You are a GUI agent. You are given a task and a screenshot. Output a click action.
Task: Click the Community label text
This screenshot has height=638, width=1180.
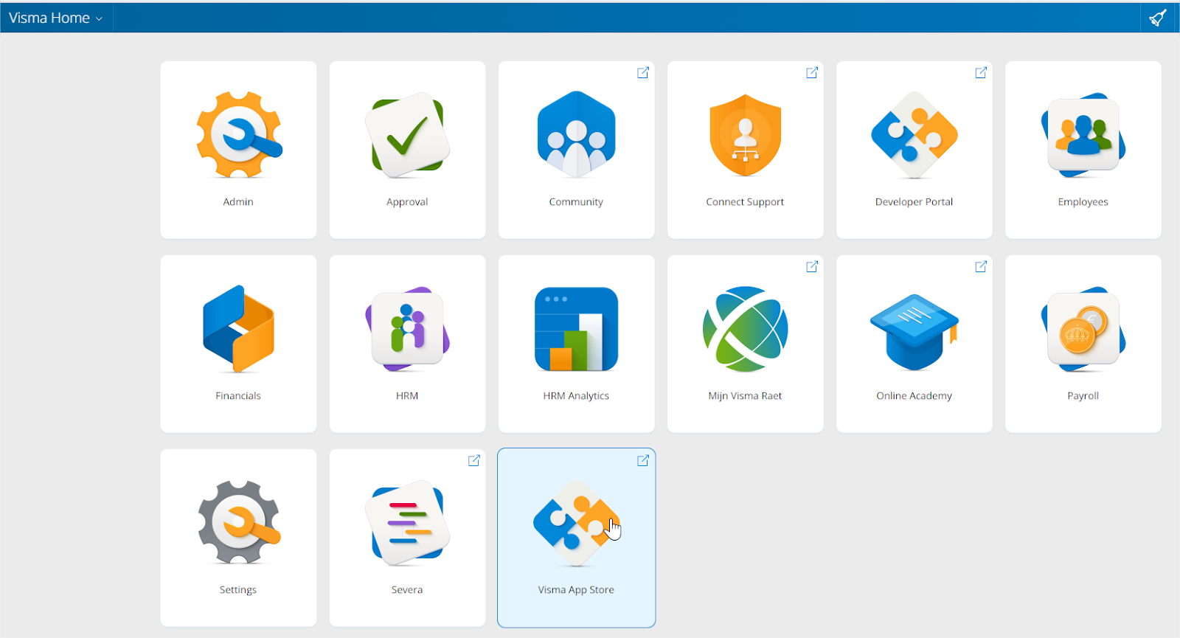click(576, 202)
